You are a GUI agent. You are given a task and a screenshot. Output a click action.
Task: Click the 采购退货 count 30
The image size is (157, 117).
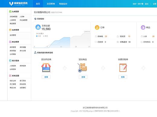(130, 42)
